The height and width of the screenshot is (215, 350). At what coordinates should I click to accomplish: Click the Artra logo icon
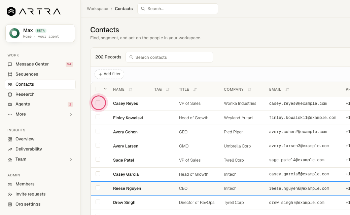11,11
